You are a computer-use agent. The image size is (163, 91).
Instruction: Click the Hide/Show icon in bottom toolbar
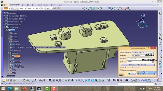[100, 80]
